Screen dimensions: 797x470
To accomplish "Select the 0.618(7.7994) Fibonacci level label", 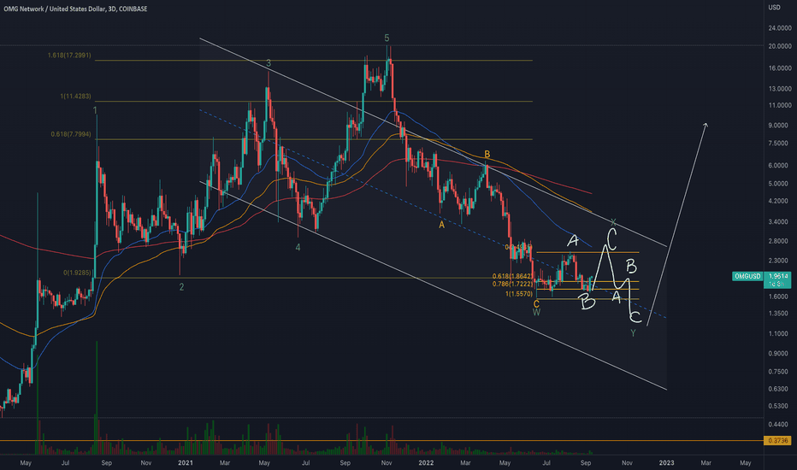I will (x=71, y=134).
